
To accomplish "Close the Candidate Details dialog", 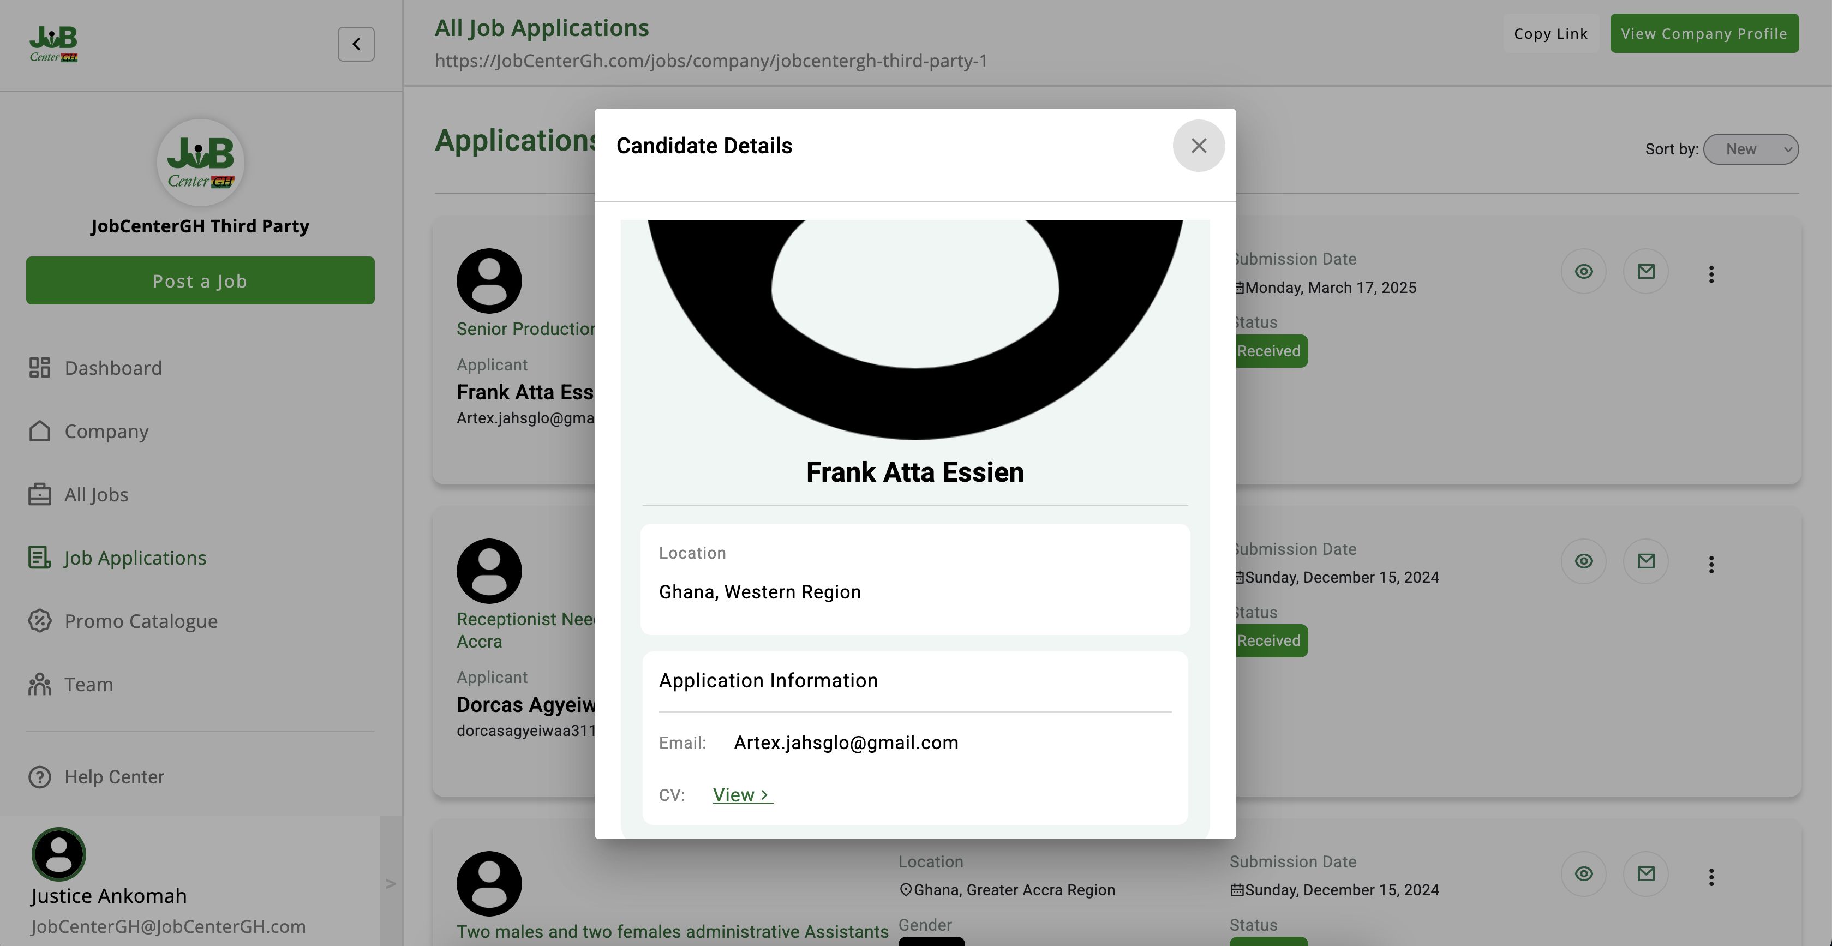I will [x=1199, y=146].
